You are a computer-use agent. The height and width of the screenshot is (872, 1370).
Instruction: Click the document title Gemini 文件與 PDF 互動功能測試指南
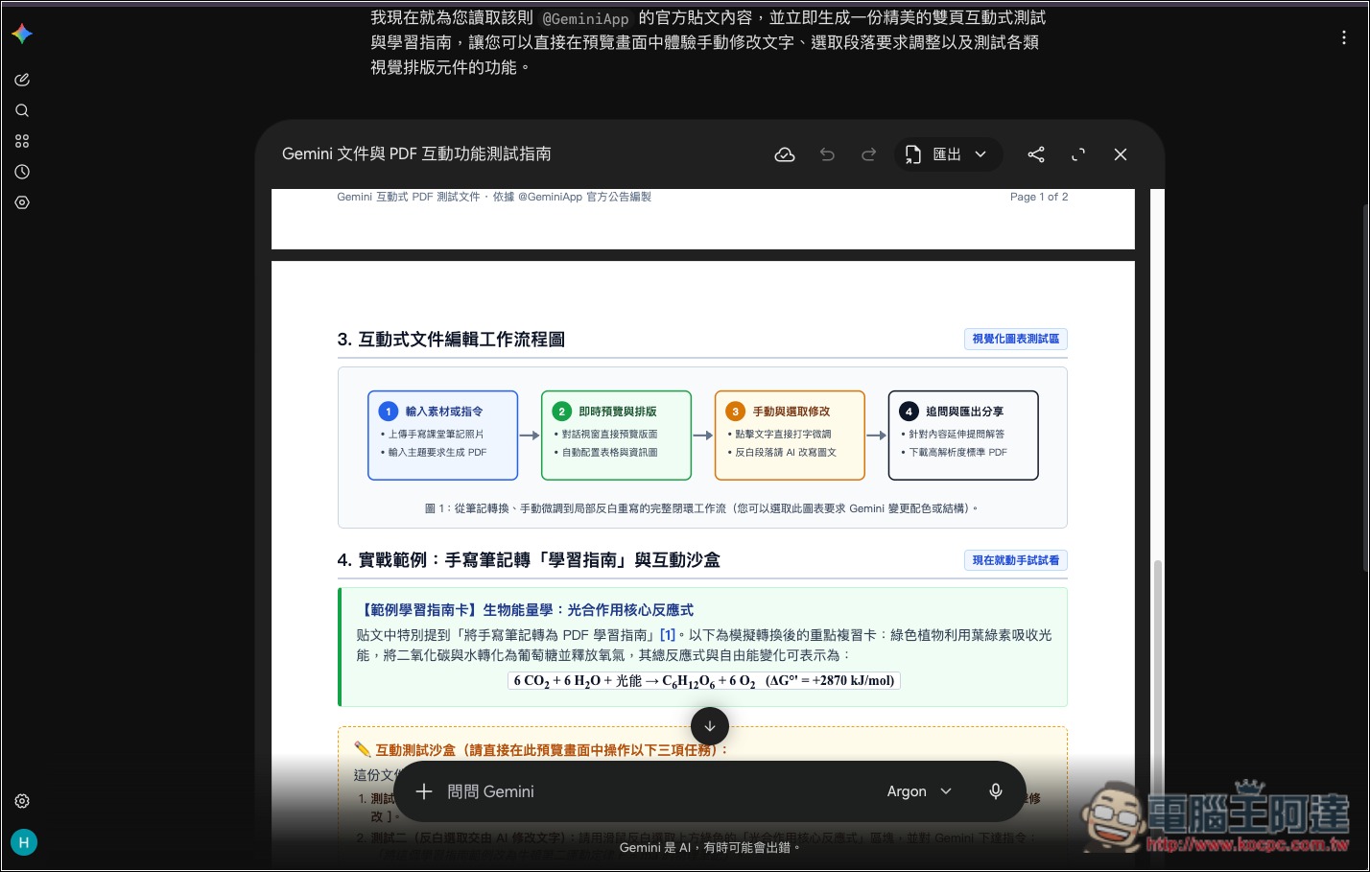pos(416,154)
